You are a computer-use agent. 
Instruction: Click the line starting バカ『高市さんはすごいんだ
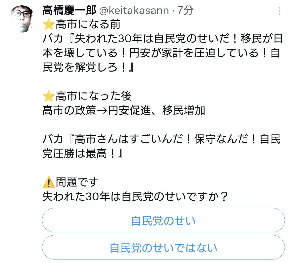coord(161,139)
